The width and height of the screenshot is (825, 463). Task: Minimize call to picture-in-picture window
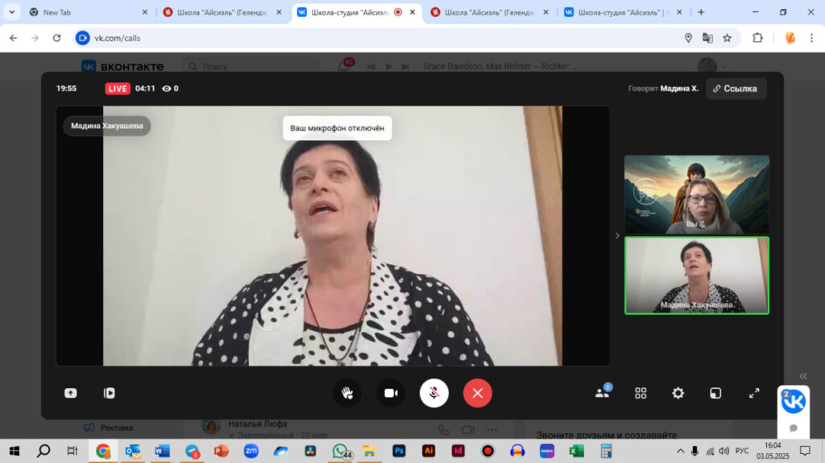click(715, 393)
